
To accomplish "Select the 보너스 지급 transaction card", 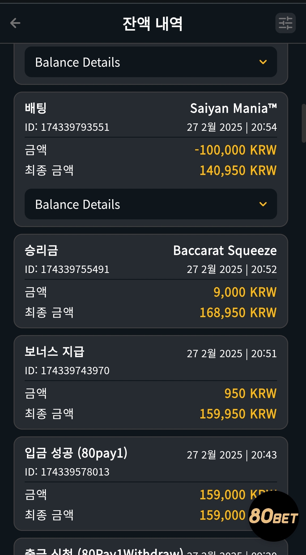I will click(151, 382).
